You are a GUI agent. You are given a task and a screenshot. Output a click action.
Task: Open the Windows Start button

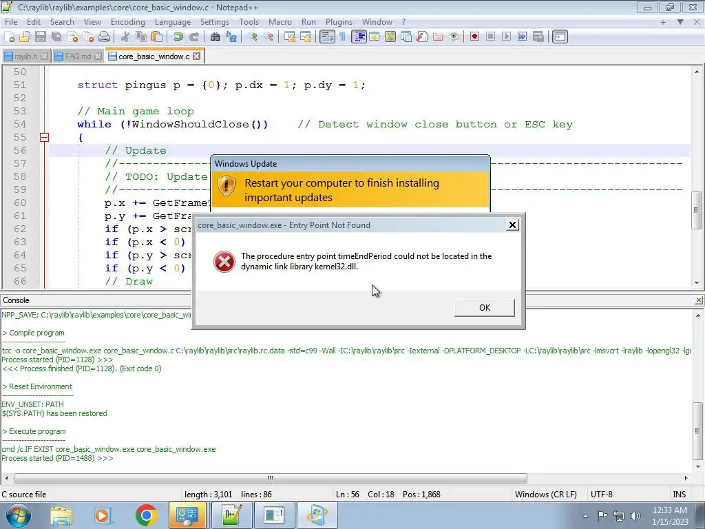tap(19, 515)
